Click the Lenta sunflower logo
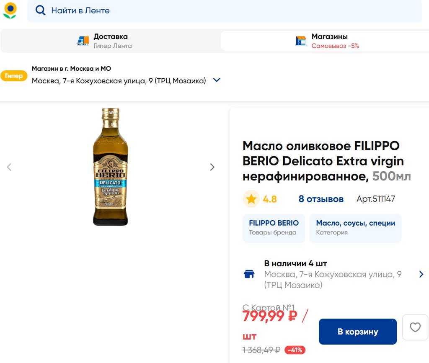The height and width of the screenshot is (363, 429). (x=10, y=10)
